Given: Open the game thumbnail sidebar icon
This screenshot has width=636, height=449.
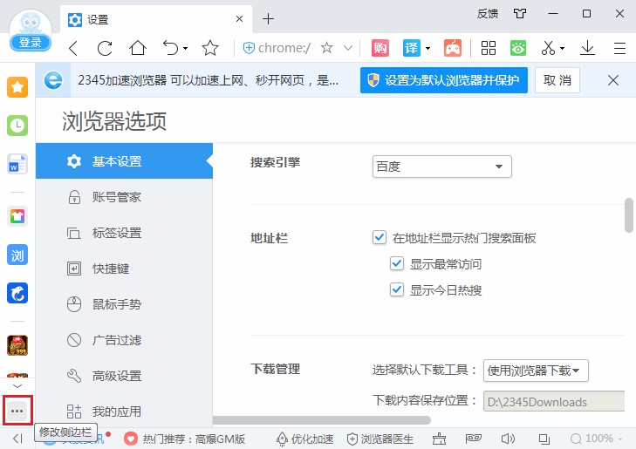Looking at the screenshot, I should (17, 345).
